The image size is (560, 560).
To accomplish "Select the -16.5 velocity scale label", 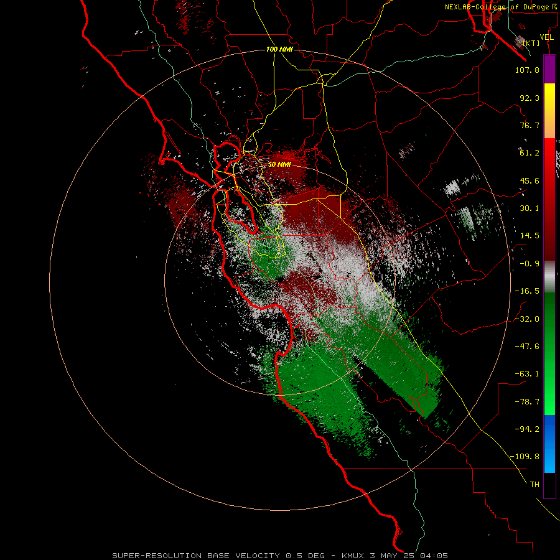I will click(527, 291).
